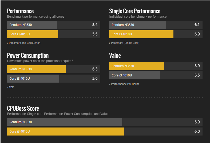Click the Power Consumption heading
This screenshot has height=143, width=210.
pos(28,56)
